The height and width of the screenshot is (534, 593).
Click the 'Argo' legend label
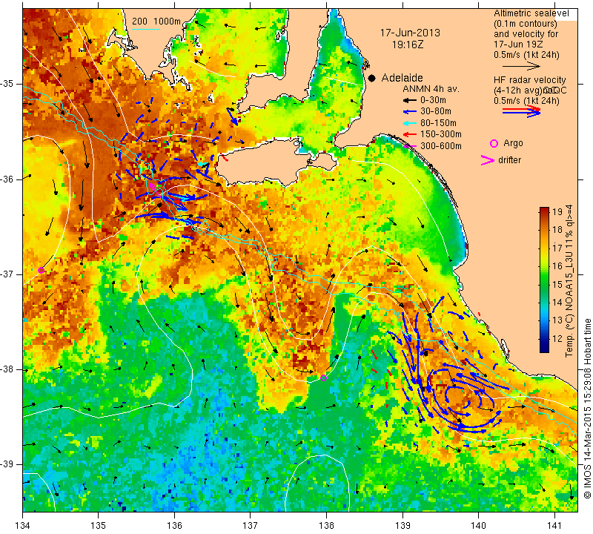513,143
